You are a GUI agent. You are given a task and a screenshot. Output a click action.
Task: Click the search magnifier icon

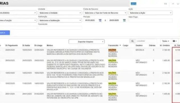point(132,41)
